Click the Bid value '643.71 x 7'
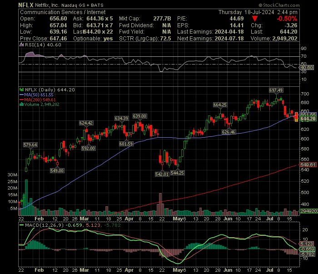The image size is (318, 274). coord(99,25)
